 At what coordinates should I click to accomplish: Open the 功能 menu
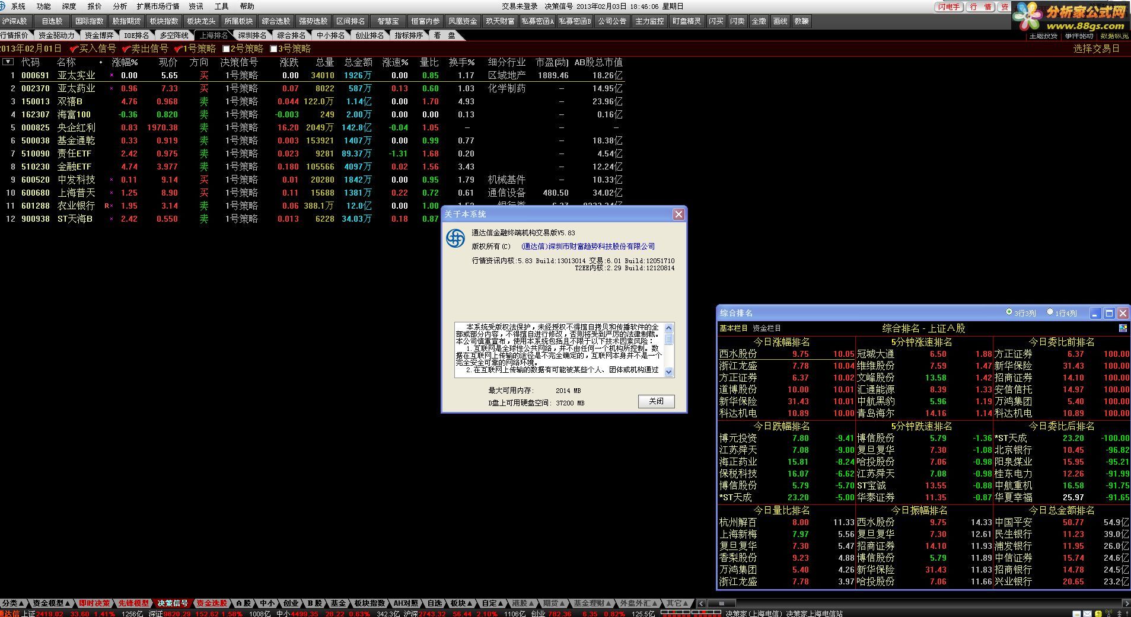[44, 7]
